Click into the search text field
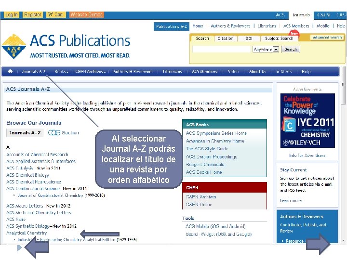This screenshot has height=260, width=347. click(221, 49)
